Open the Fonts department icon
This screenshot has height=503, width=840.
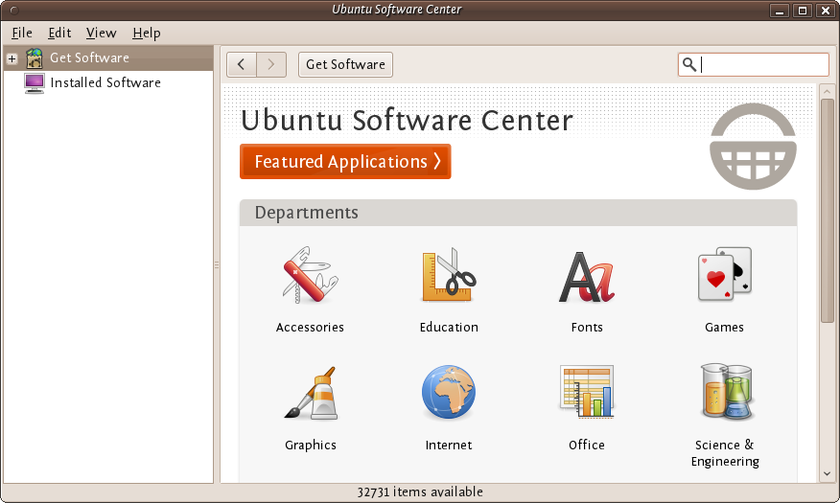(587, 276)
